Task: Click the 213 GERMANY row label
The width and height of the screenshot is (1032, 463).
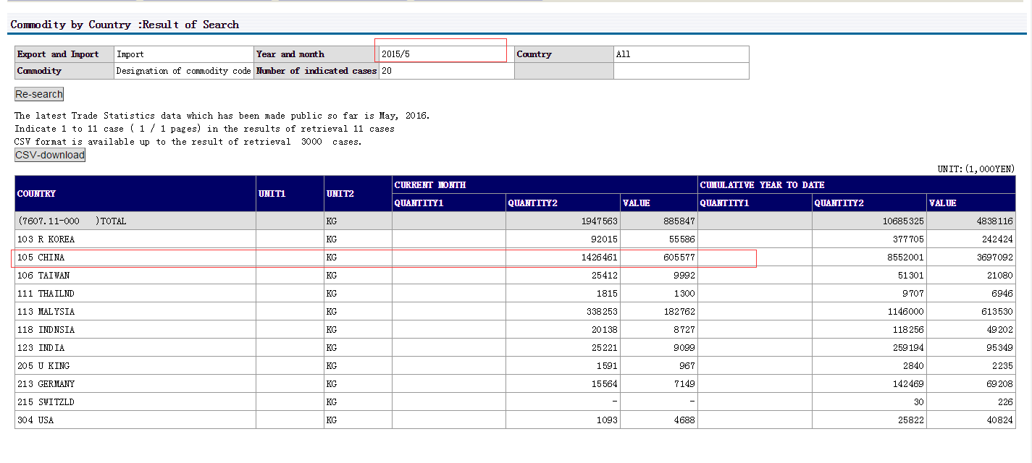Action: [x=46, y=384]
